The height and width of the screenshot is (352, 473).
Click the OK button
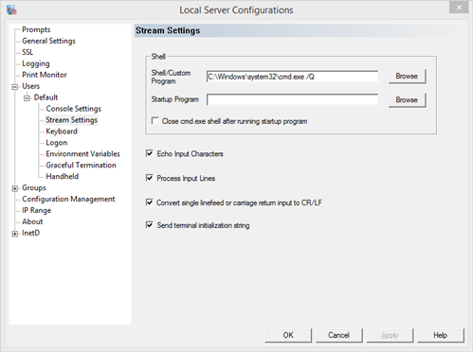coord(288,335)
